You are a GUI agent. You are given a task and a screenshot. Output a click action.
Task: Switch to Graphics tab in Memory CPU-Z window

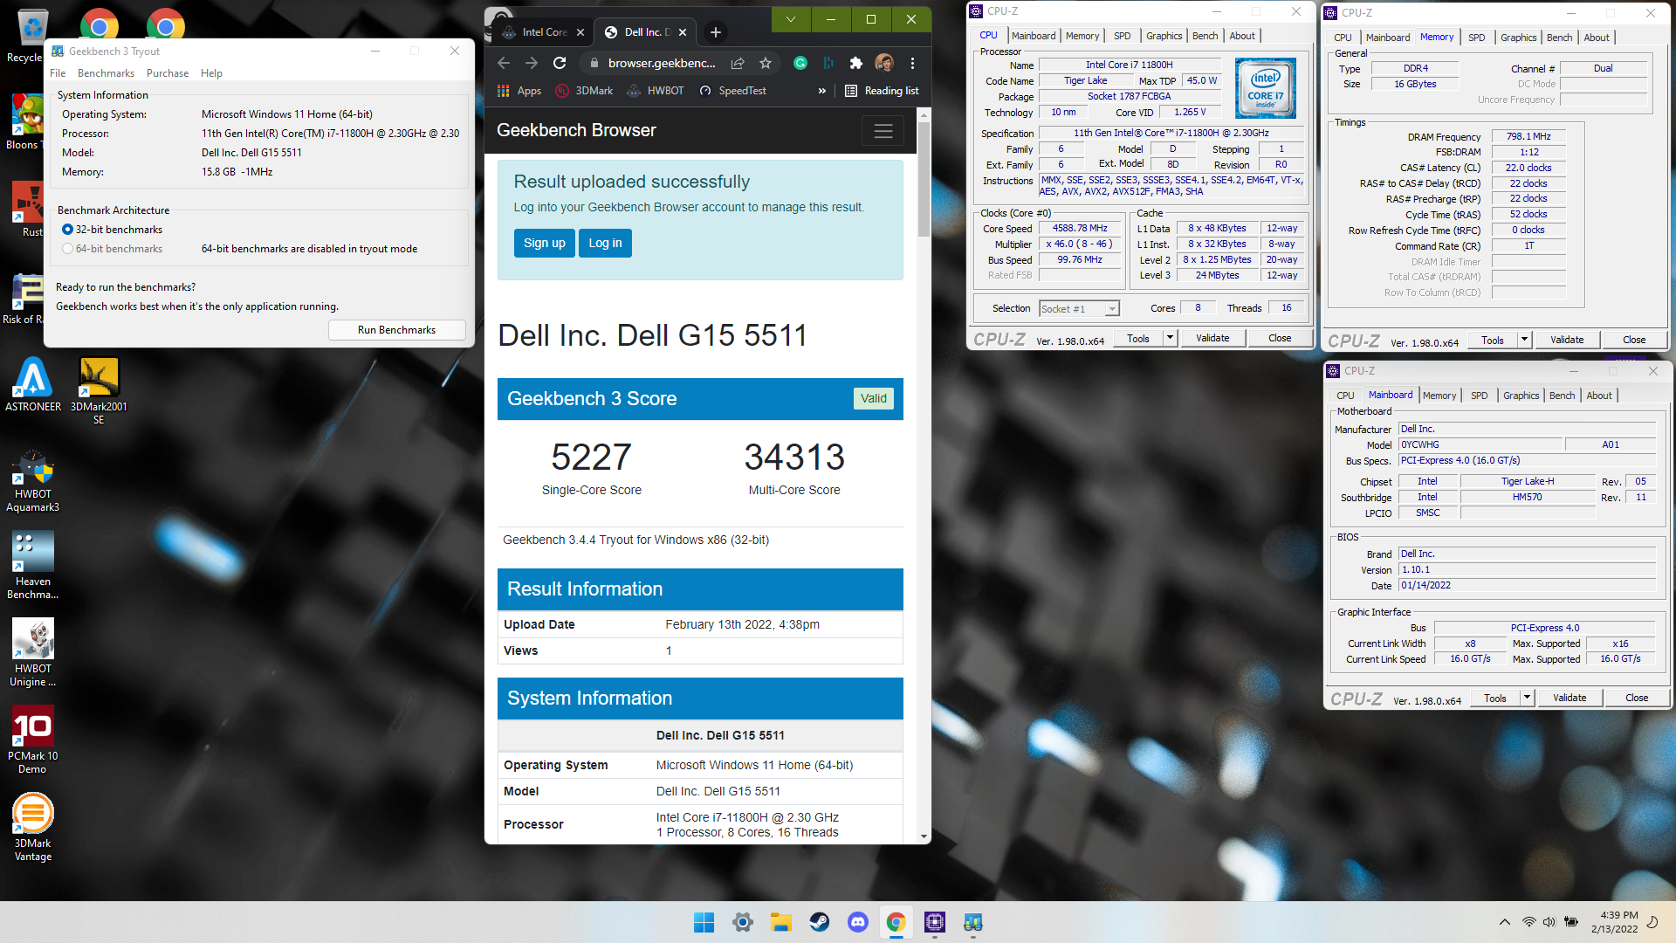[1518, 38]
